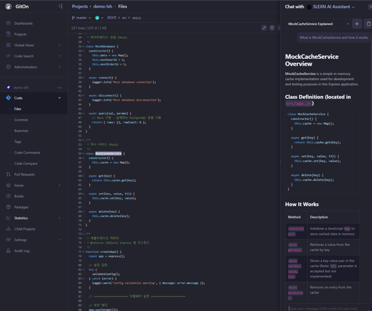Expand the build status dropdown
This screenshot has height=311, width=372.
point(100,17)
